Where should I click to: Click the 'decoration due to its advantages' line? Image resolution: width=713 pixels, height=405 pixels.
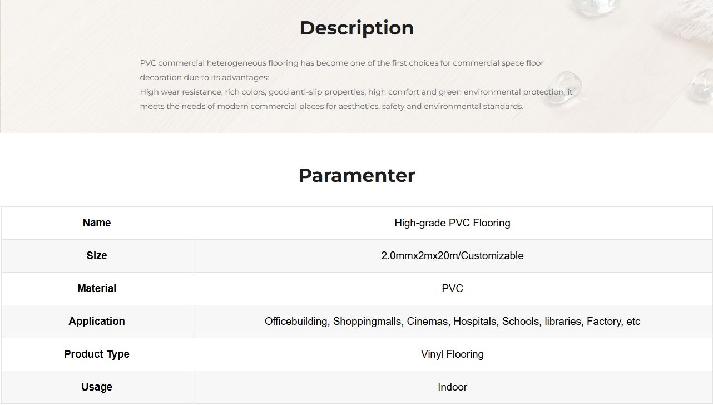click(x=204, y=77)
